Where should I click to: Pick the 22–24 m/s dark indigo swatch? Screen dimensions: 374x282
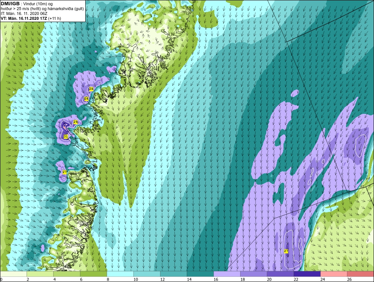[307, 274]
